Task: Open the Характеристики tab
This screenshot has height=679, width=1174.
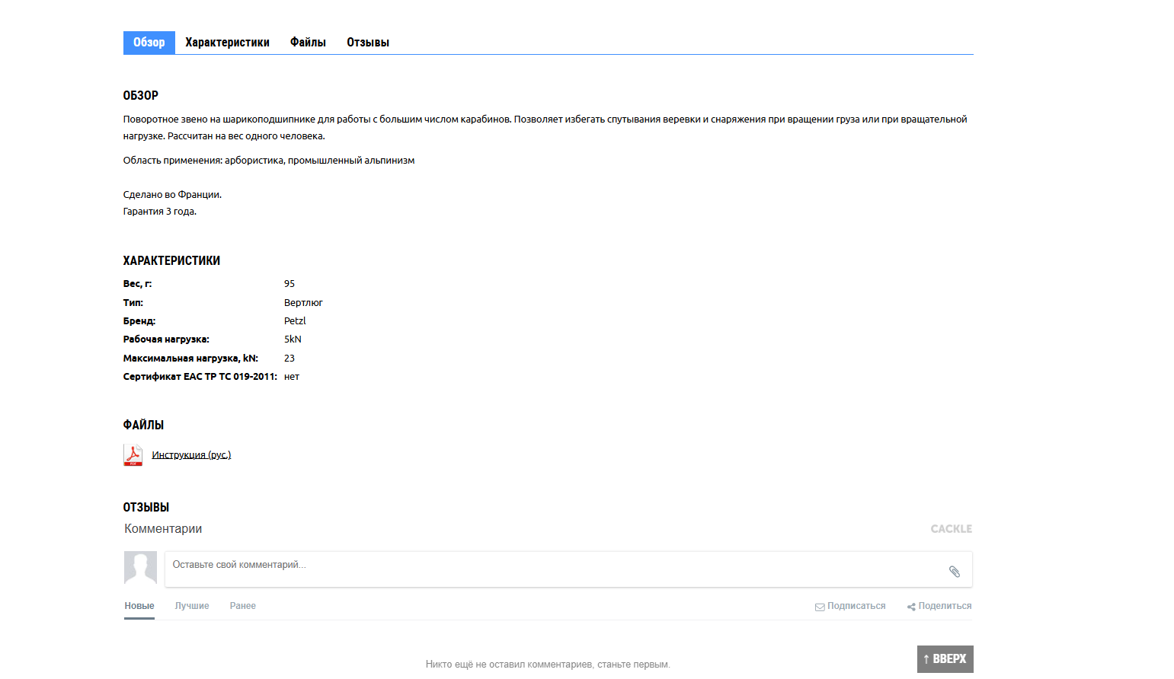Action: (227, 43)
